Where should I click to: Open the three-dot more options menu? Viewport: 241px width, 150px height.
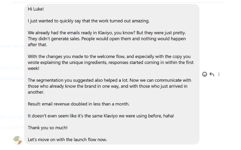pos(219,74)
